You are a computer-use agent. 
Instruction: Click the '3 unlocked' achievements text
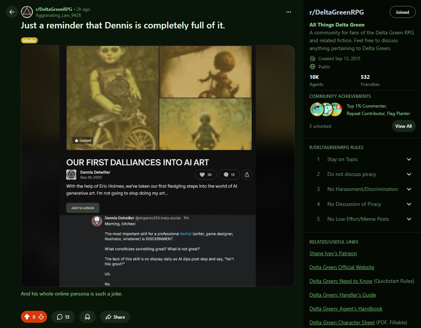tap(320, 126)
